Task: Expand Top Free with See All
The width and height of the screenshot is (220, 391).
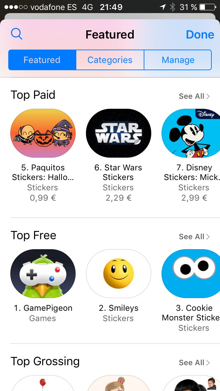Action: (194, 237)
